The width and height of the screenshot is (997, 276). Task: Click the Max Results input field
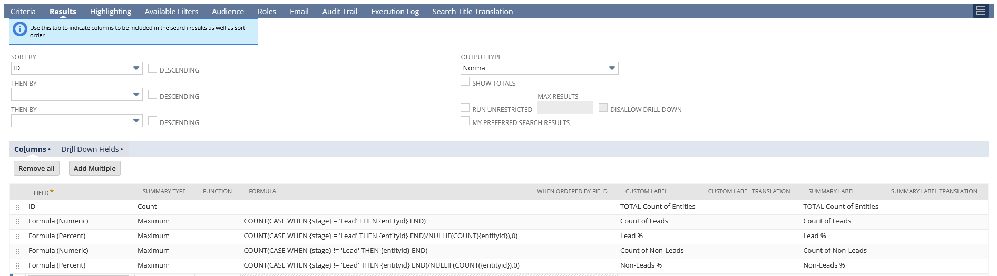[x=565, y=108]
